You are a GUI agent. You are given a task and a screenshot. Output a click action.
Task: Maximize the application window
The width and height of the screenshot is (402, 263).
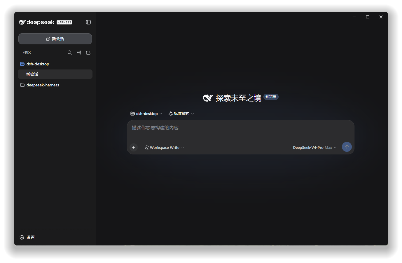368,17
